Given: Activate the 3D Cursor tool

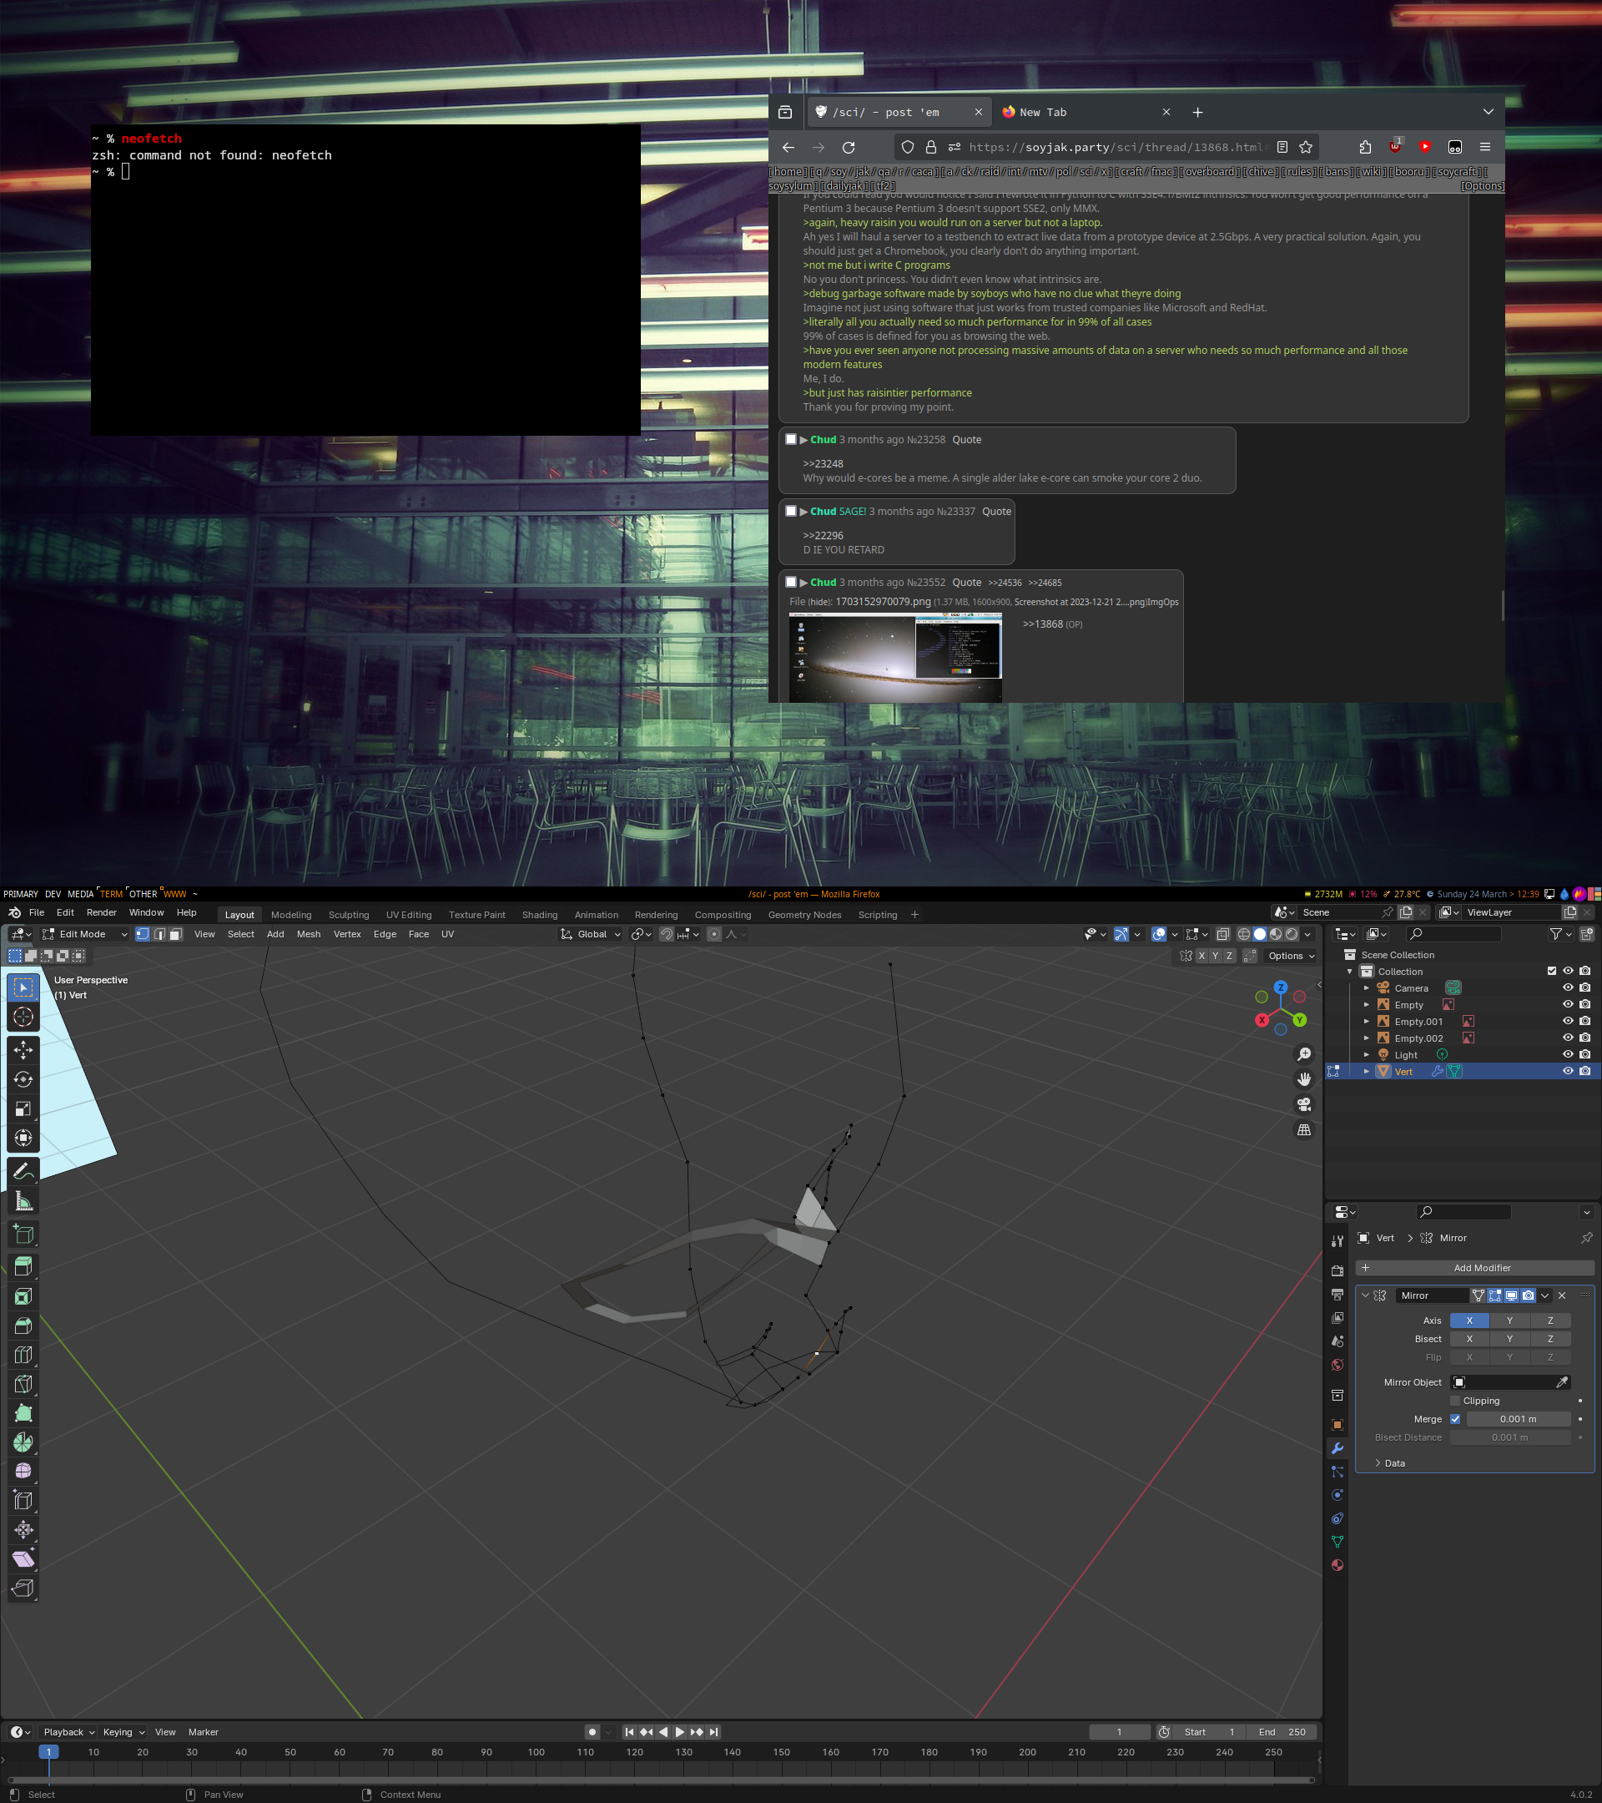Looking at the screenshot, I should point(24,1017).
